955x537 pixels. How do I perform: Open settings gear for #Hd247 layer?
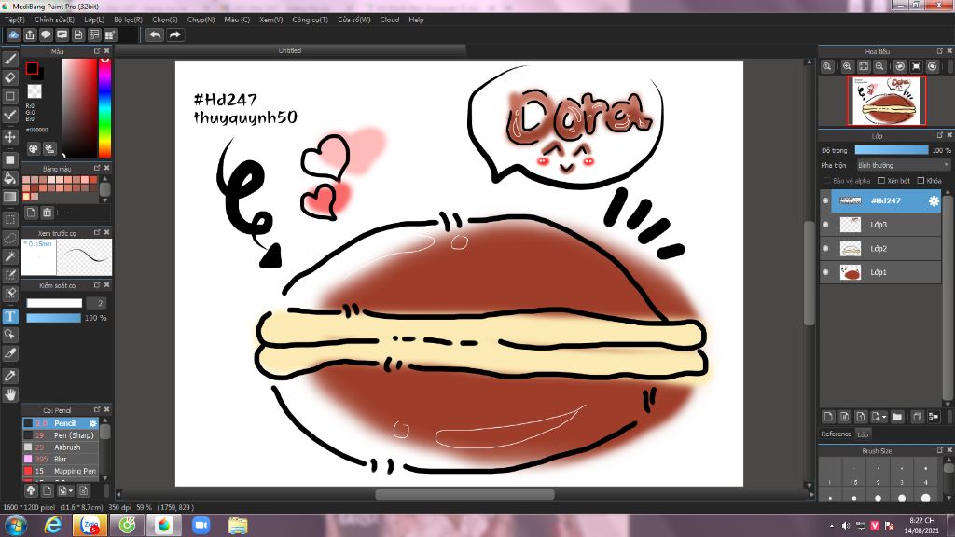click(933, 200)
